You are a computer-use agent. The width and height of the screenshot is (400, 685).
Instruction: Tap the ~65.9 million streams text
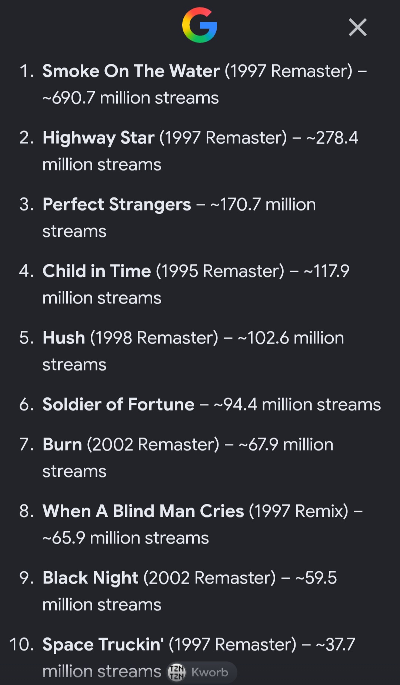(126, 538)
